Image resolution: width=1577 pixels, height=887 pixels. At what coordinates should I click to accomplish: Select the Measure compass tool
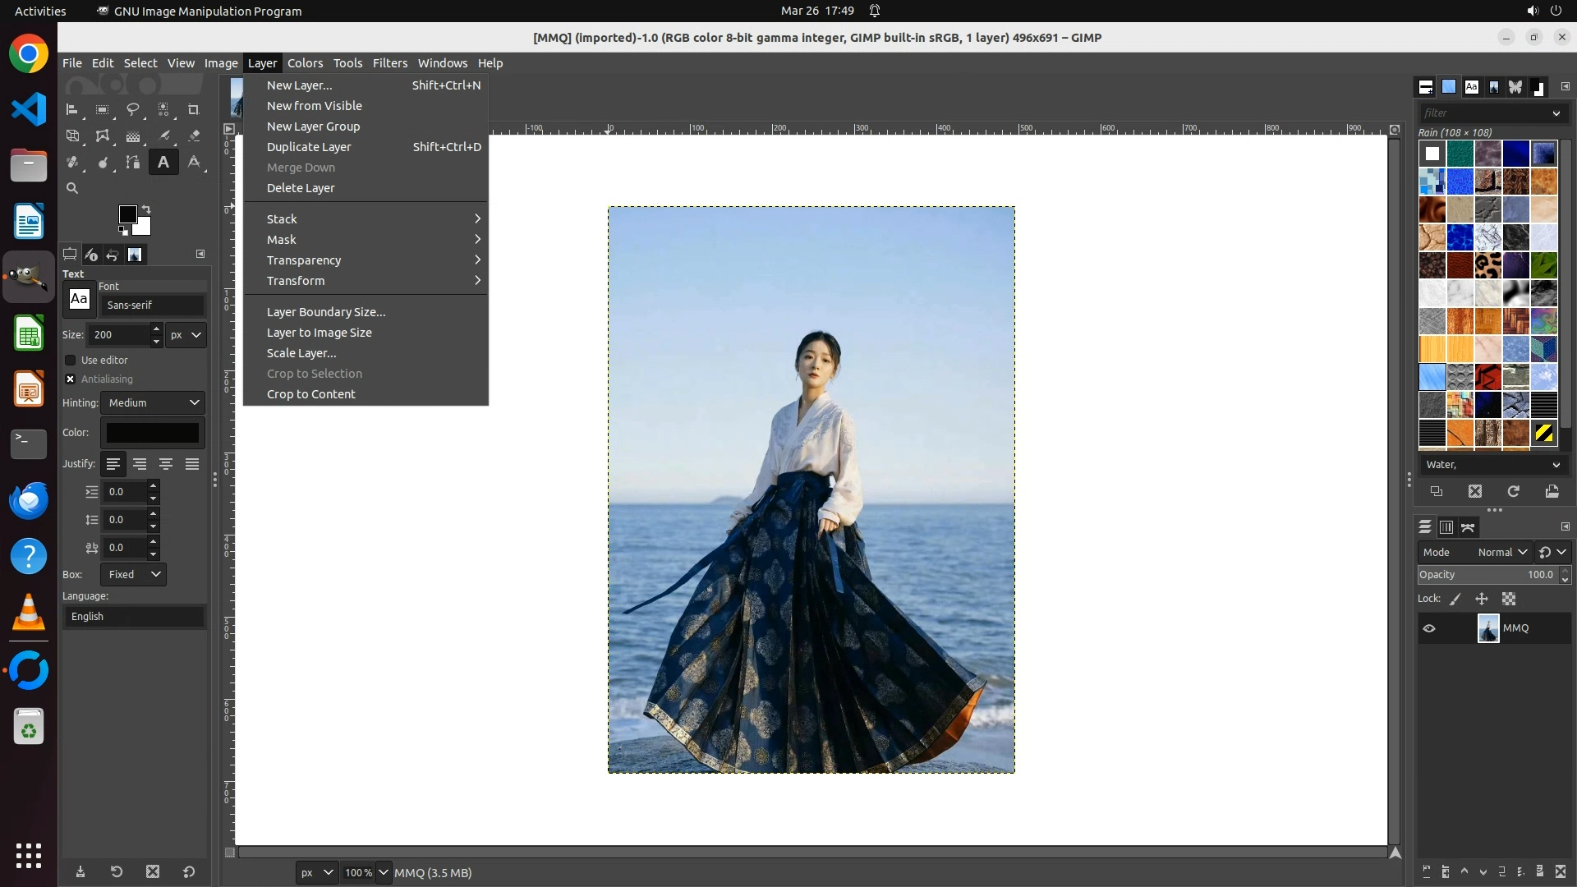pos(194,163)
